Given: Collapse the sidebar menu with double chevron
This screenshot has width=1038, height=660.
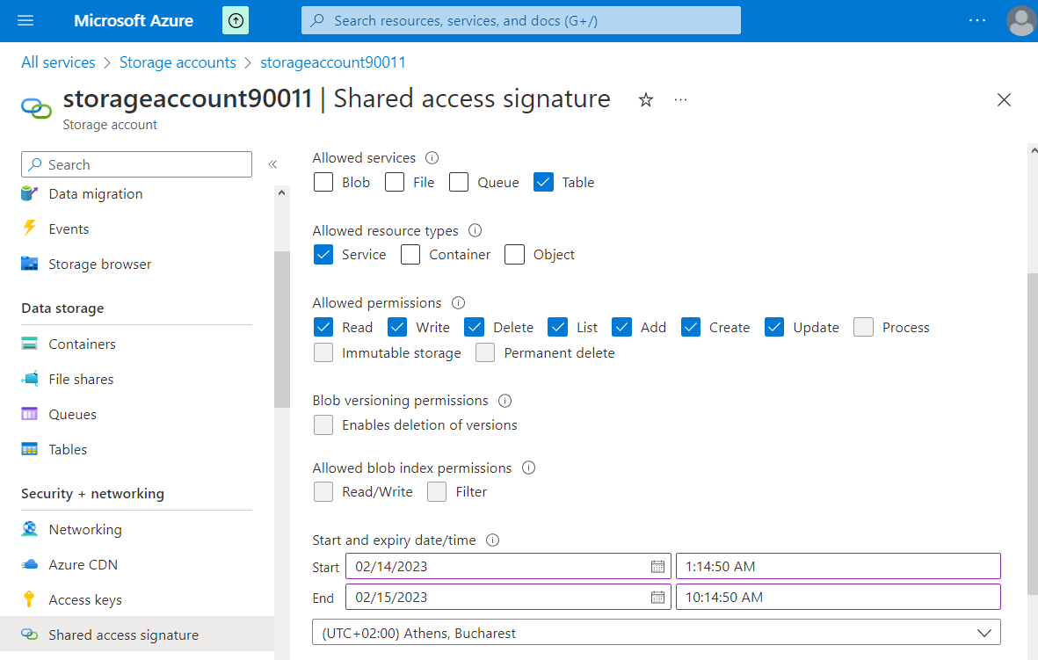Looking at the screenshot, I should point(272,164).
